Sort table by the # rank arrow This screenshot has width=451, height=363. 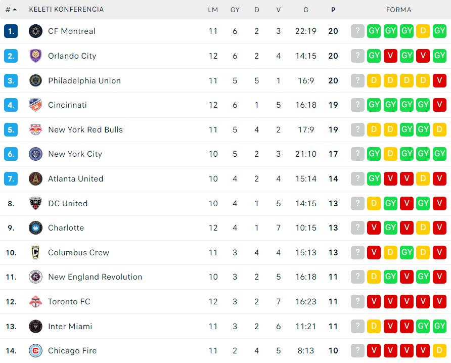coord(11,10)
